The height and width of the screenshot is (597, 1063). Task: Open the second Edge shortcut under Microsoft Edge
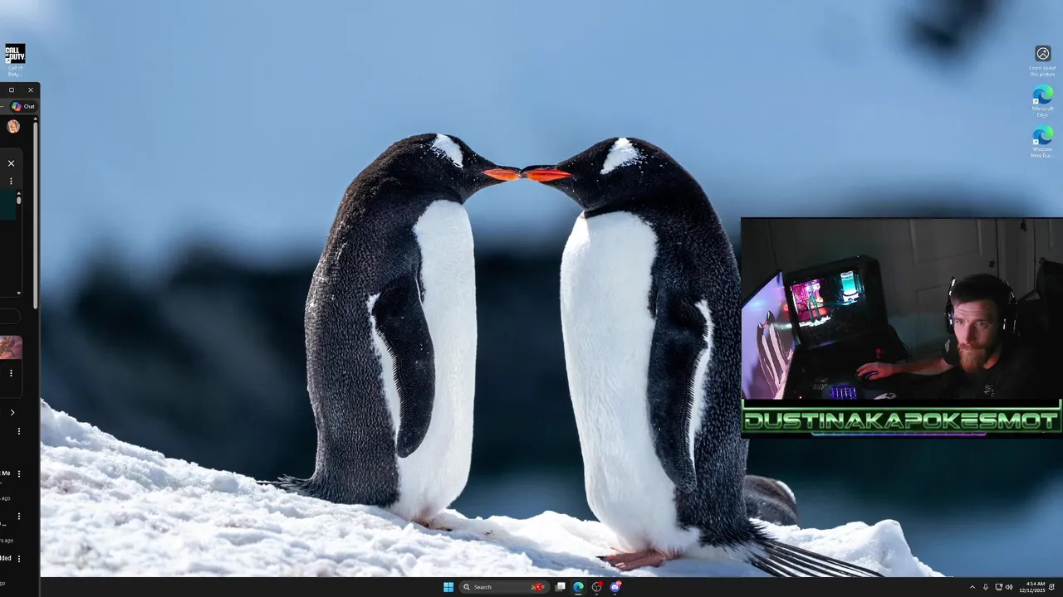coord(1042,141)
